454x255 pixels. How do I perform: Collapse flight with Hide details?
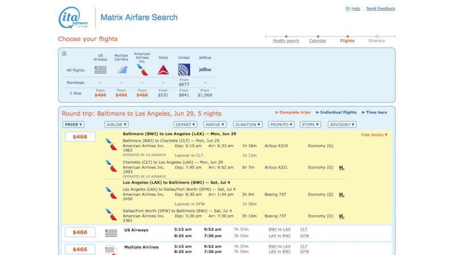point(374,135)
